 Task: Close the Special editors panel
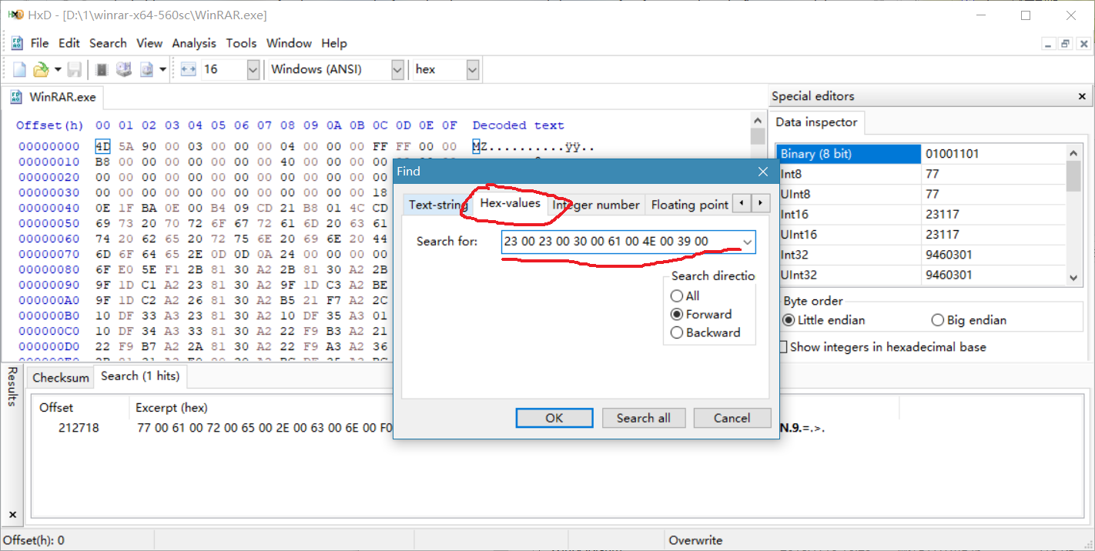point(1082,97)
